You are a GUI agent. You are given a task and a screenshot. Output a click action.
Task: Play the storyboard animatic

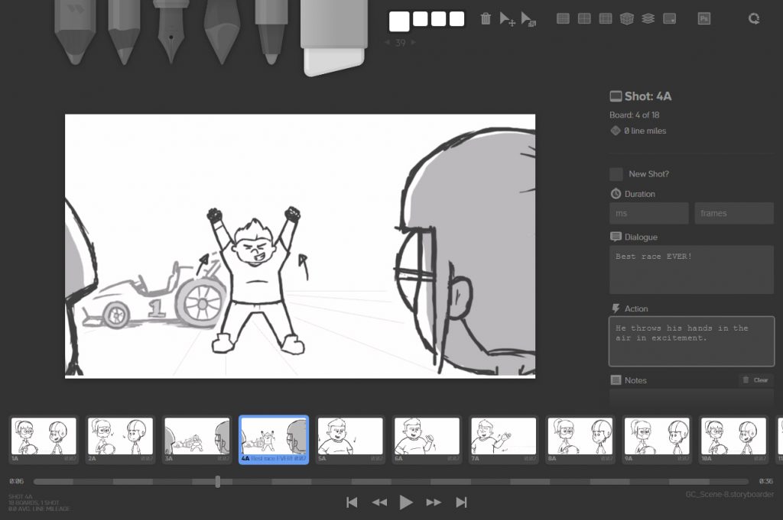[x=406, y=502]
